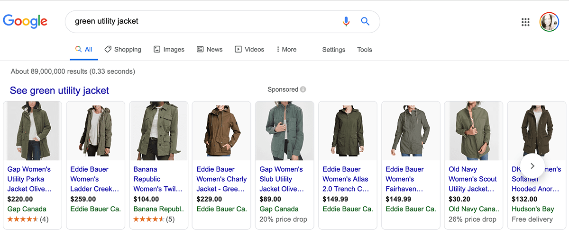Click the $132.00 price

tap(525, 199)
